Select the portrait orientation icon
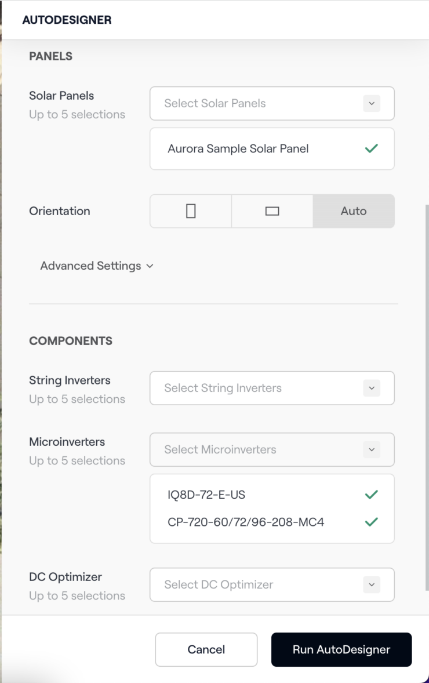Screen dimensions: 429x683 190,211
